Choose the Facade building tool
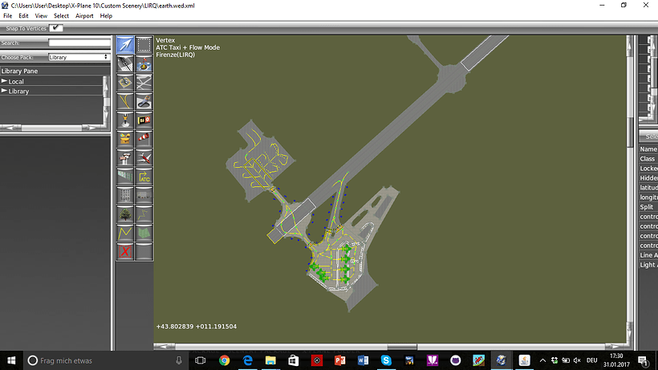 [x=125, y=196]
